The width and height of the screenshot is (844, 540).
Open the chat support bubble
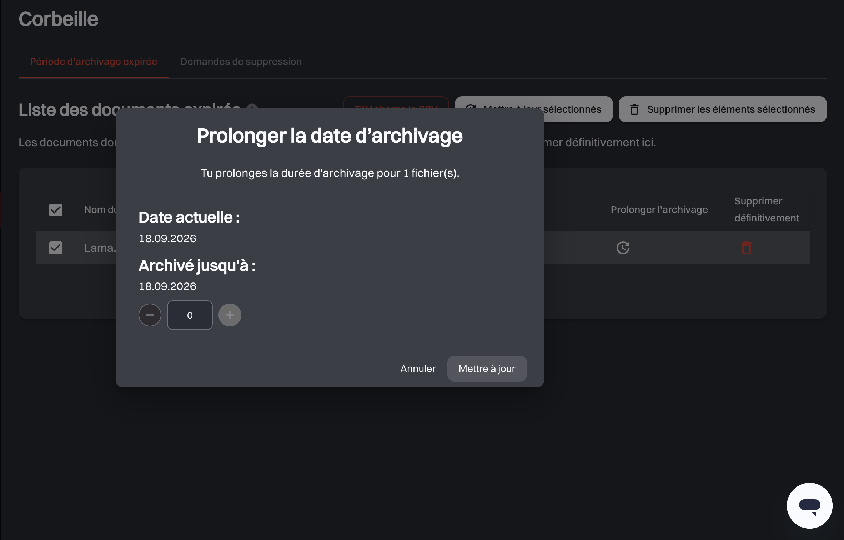tap(809, 506)
